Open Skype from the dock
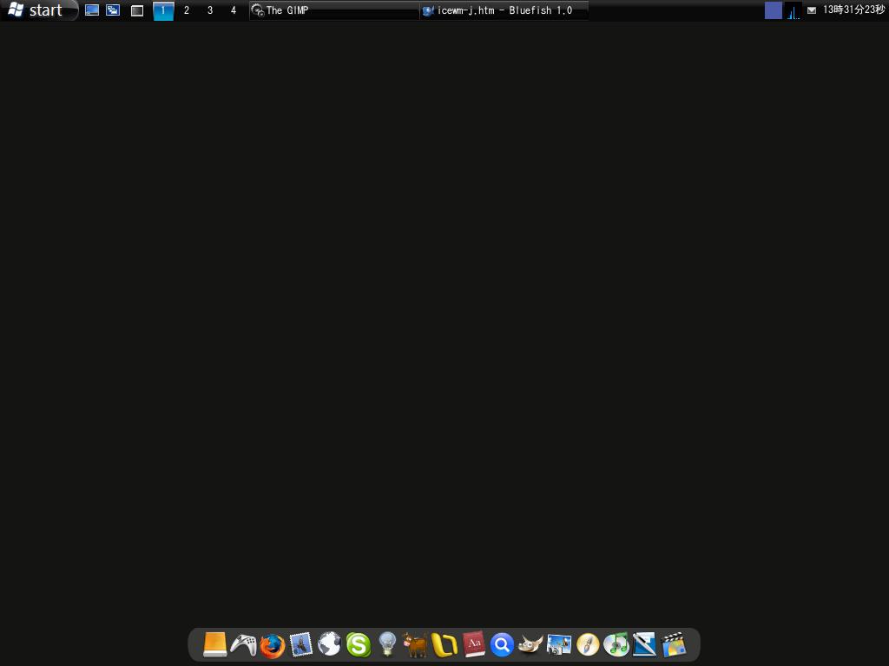This screenshot has width=889, height=666. (x=357, y=644)
